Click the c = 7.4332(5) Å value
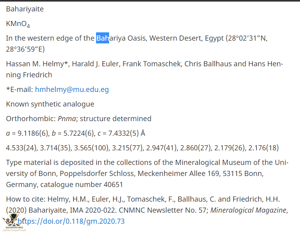Viewport: 300px width, 232px height. click(x=121, y=133)
